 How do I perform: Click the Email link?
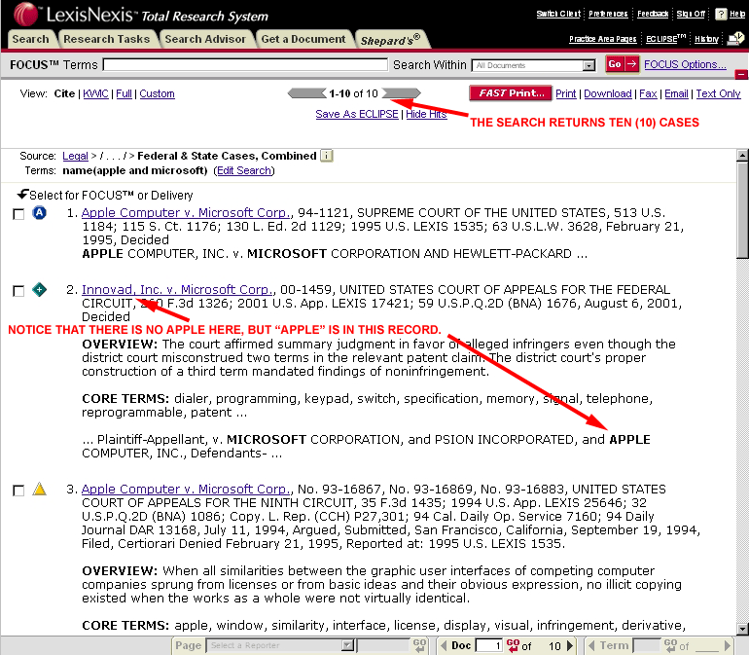[x=676, y=93]
